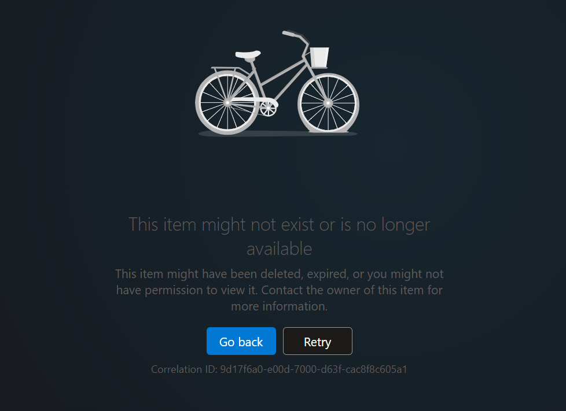This screenshot has height=411, width=566.
Task: Click the word 'available' in the heading
Action: [x=280, y=249]
